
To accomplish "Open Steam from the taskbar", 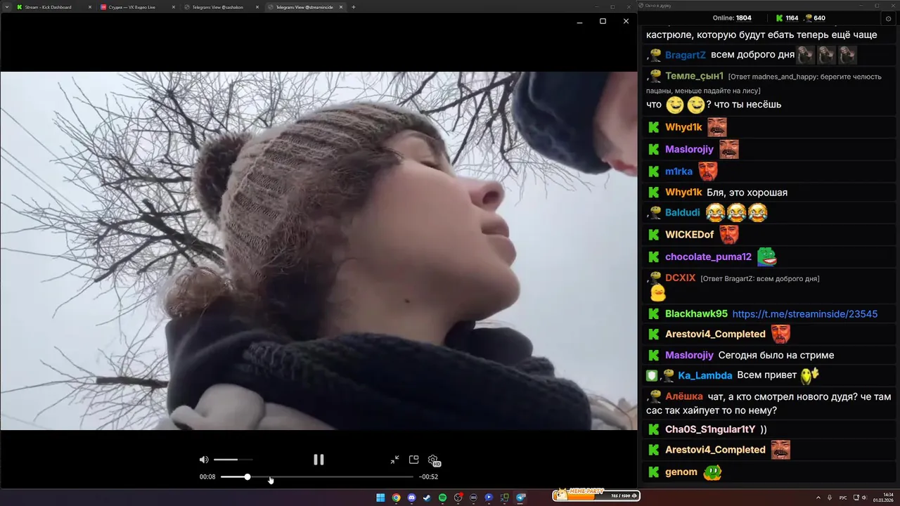I will [427, 498].
